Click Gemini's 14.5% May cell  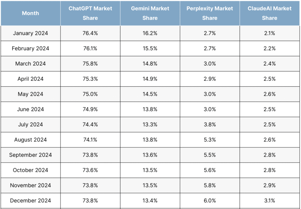[x=150, y=94]
